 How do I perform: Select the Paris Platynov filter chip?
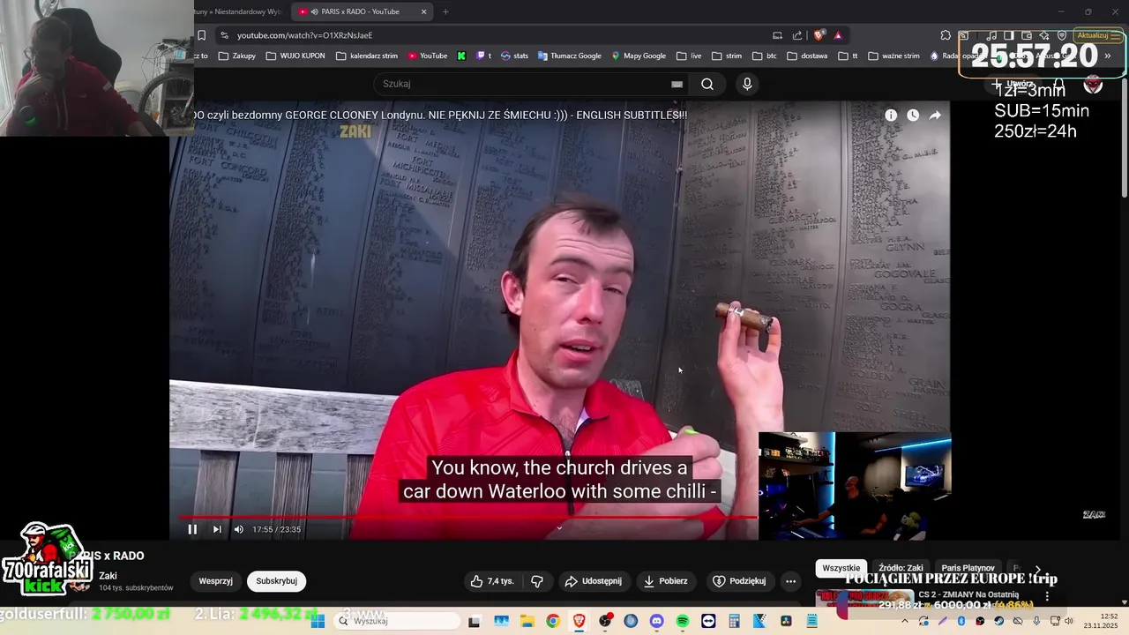tap(968, 569)
